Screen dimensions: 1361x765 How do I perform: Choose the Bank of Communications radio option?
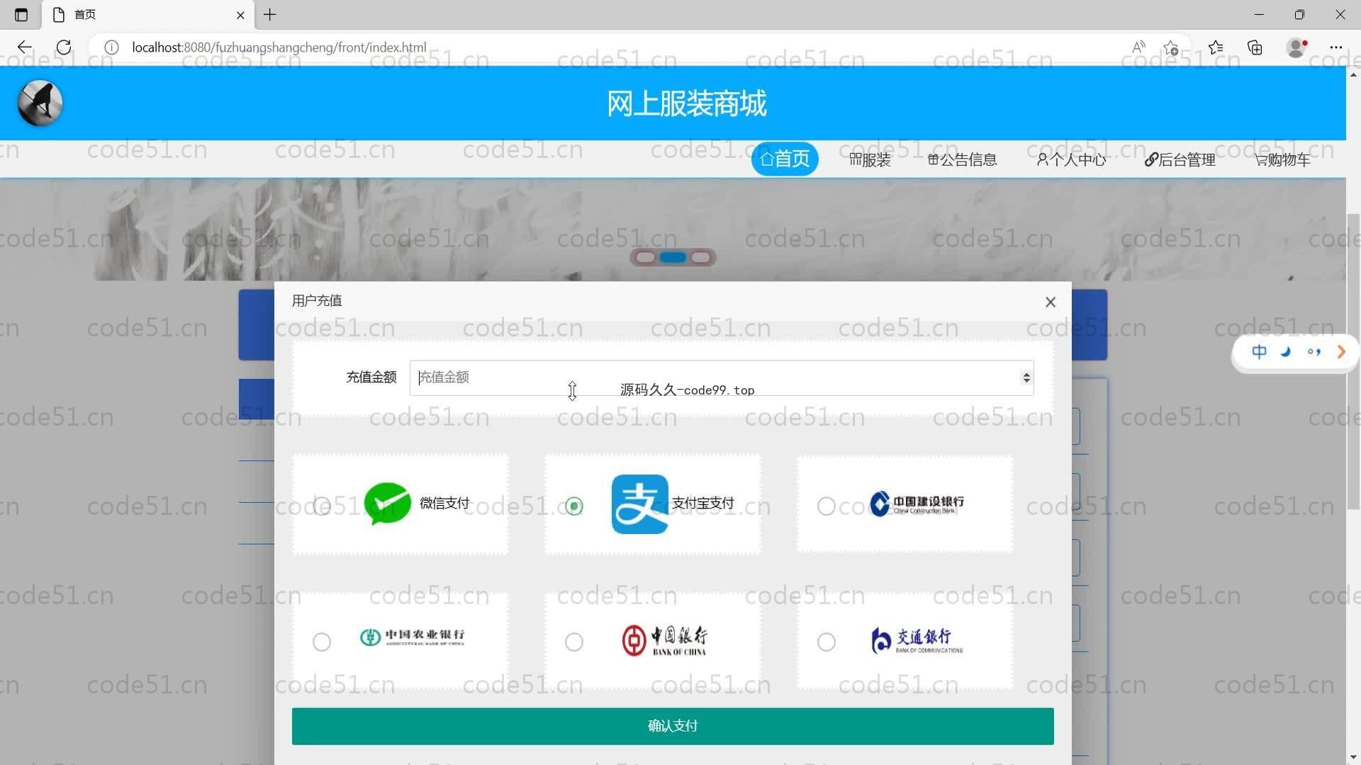pyautogui.click(x=827, y=642)
